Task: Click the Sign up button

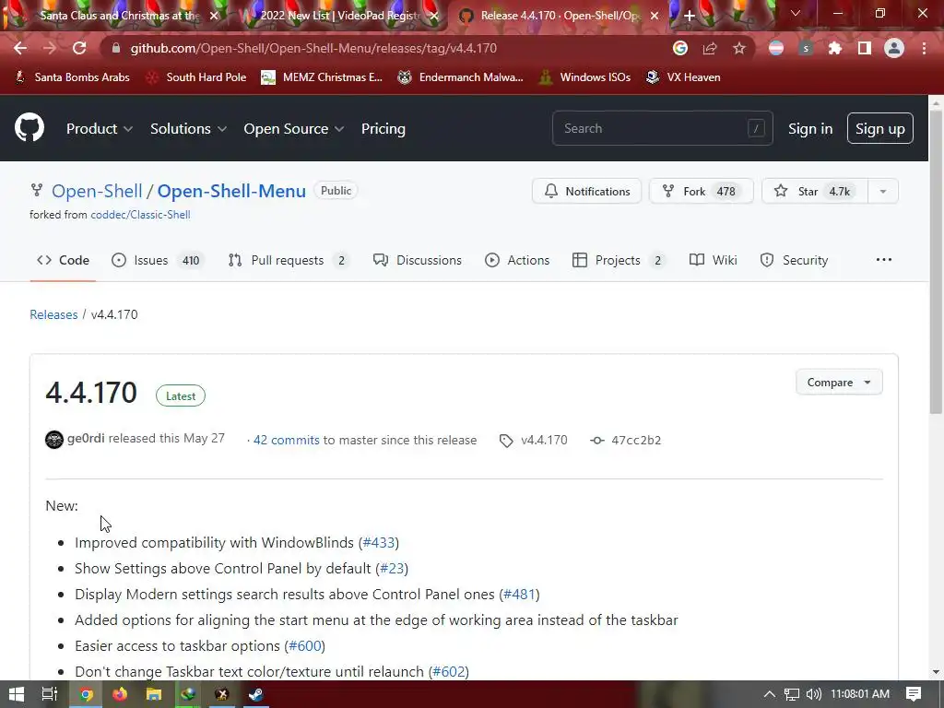Action: pyautogui.click(x=880, y=128)
